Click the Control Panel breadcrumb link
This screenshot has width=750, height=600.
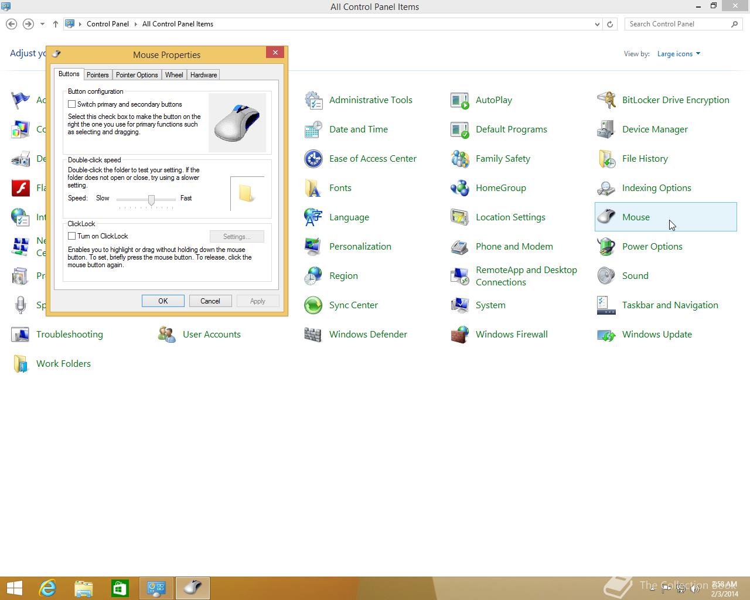pyautogui.click(x=108, y=24)
